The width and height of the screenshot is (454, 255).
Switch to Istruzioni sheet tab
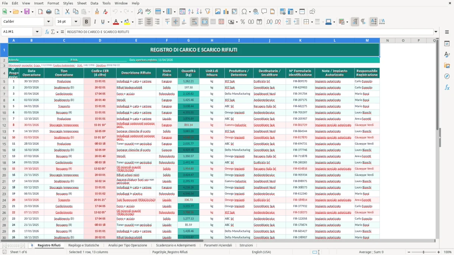246,245
